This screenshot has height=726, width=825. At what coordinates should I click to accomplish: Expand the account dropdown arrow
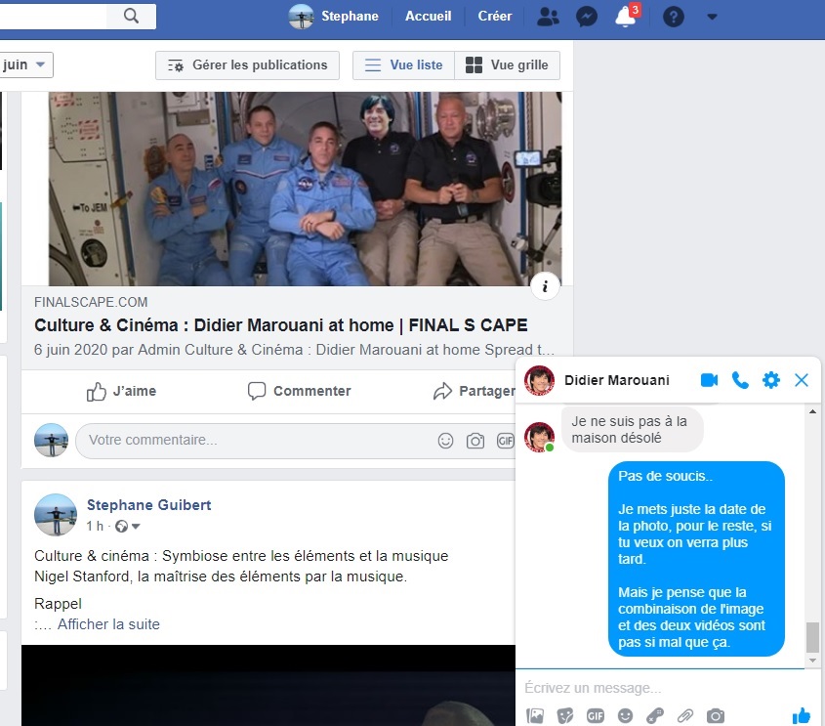coord(712,17)
